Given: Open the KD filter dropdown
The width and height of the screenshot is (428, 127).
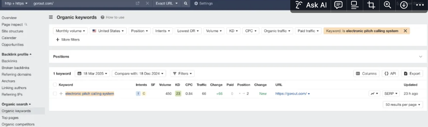Looking at the screenshot, I should (233, 31).
